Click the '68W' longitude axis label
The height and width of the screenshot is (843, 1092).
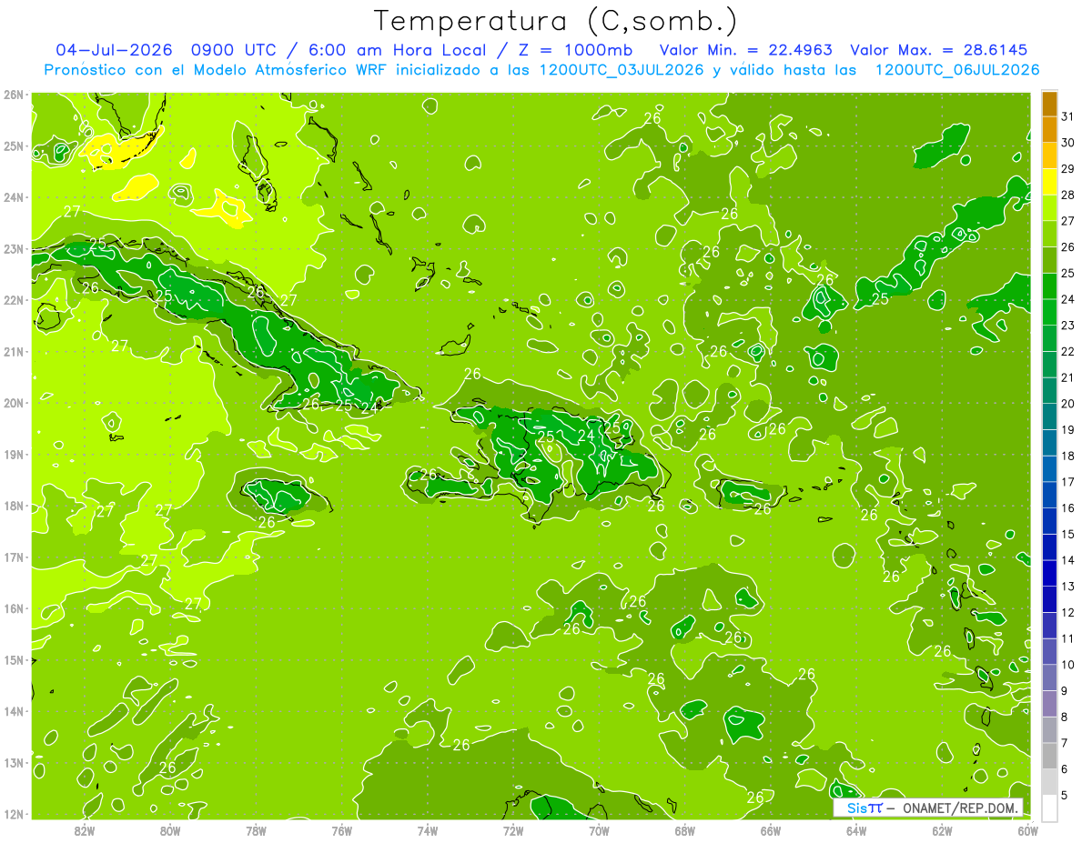point(684,830)
